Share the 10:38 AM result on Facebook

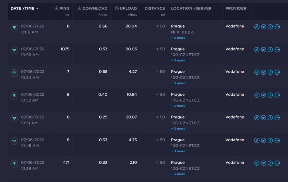click(270, 163)
